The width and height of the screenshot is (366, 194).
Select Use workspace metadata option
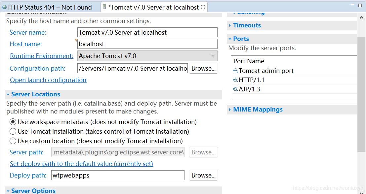pos(103,122)
